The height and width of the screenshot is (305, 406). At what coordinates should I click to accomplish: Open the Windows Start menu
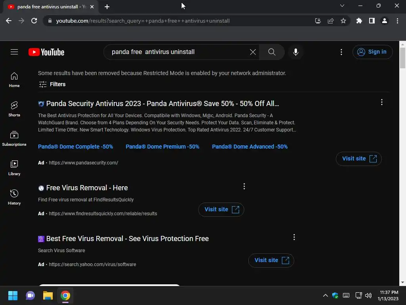click(x=13, y=295)
